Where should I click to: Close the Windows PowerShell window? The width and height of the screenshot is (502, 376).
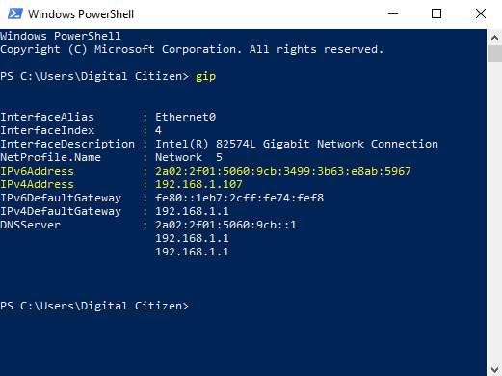coord(481,13)
